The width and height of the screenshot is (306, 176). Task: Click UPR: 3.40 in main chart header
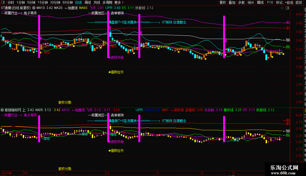point(113,8)
